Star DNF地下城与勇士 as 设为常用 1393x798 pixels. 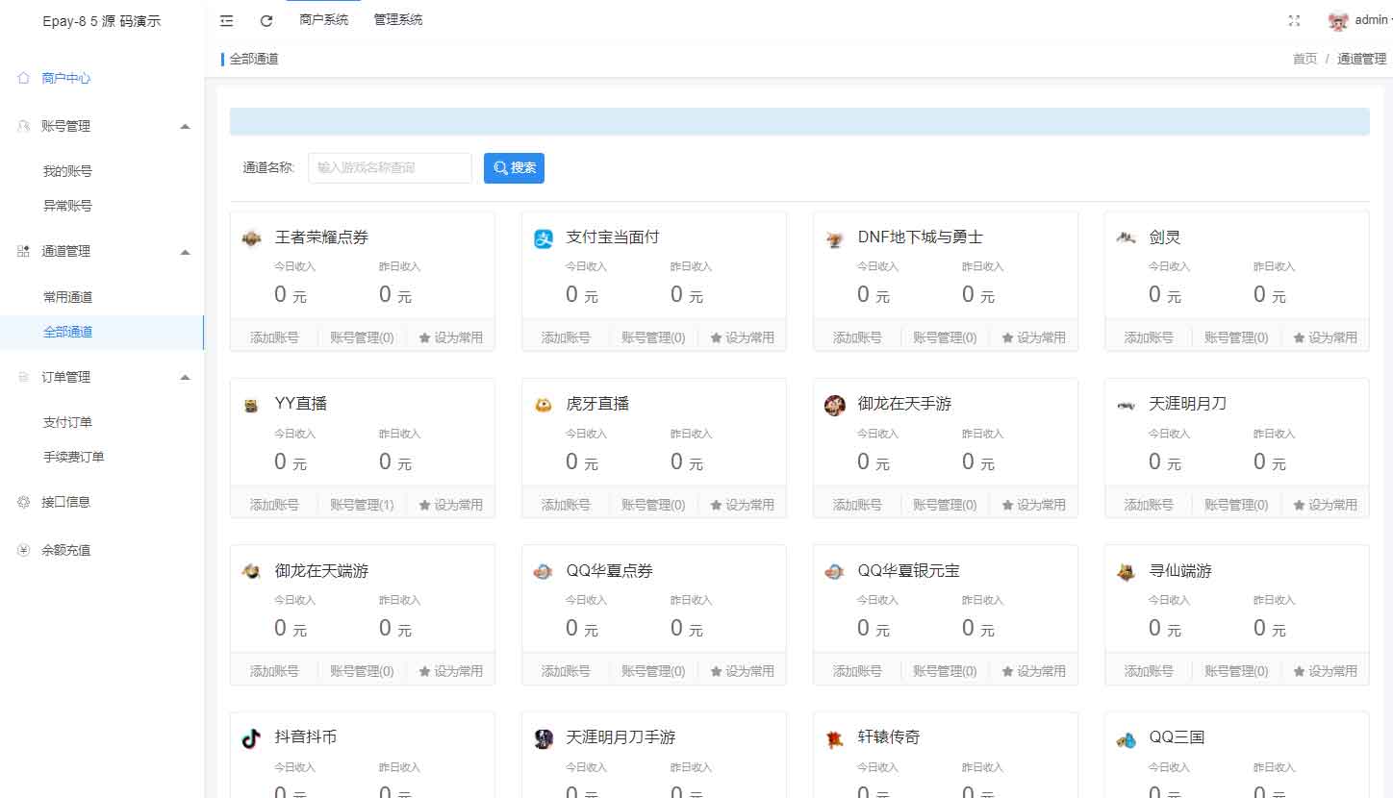click(x=1033, y=337)
